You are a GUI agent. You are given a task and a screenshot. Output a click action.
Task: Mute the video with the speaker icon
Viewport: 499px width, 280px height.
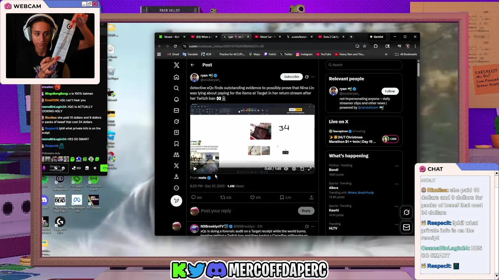coord(286,169)
